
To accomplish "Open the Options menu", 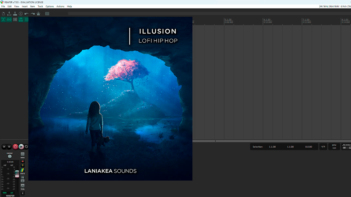I will (x=50, y=6).
